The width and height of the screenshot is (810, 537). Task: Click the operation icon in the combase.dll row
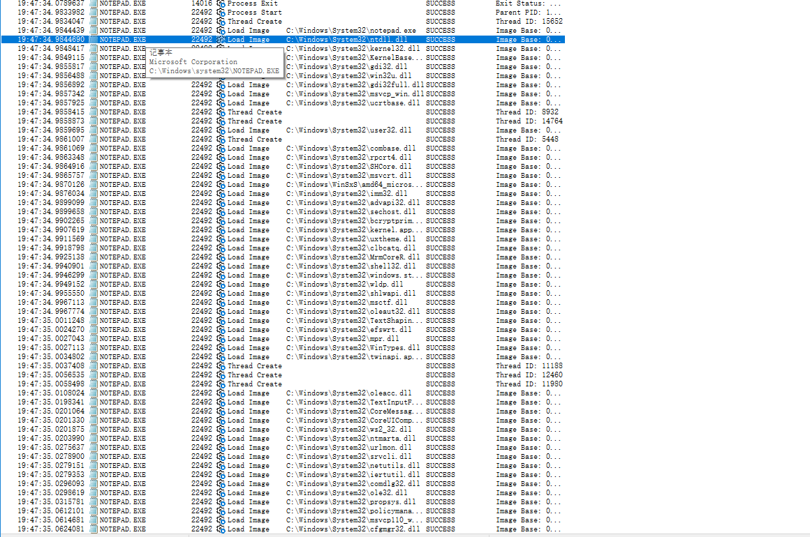click(x=221, y=149)
